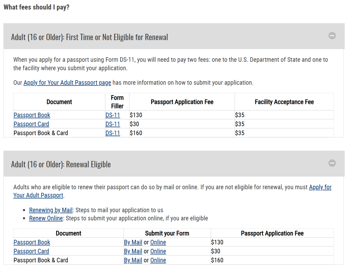
Task: Select $35 acceptance fee for Passport Book
Action: coord(240,115)
